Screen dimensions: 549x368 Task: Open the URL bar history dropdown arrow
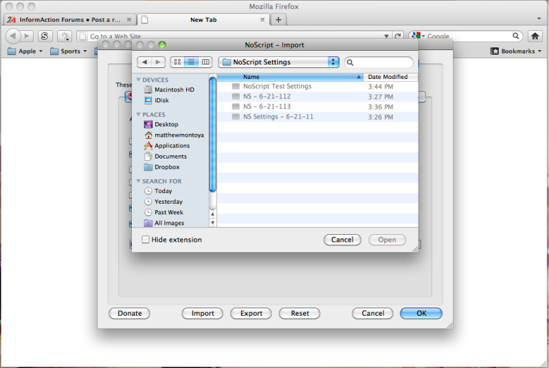coord(386,36)
